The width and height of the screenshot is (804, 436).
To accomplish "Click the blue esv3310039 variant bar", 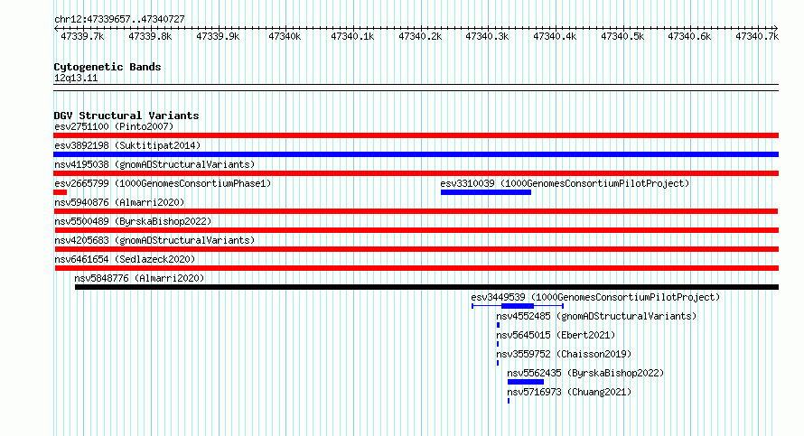I will click(x=486, y=192).
